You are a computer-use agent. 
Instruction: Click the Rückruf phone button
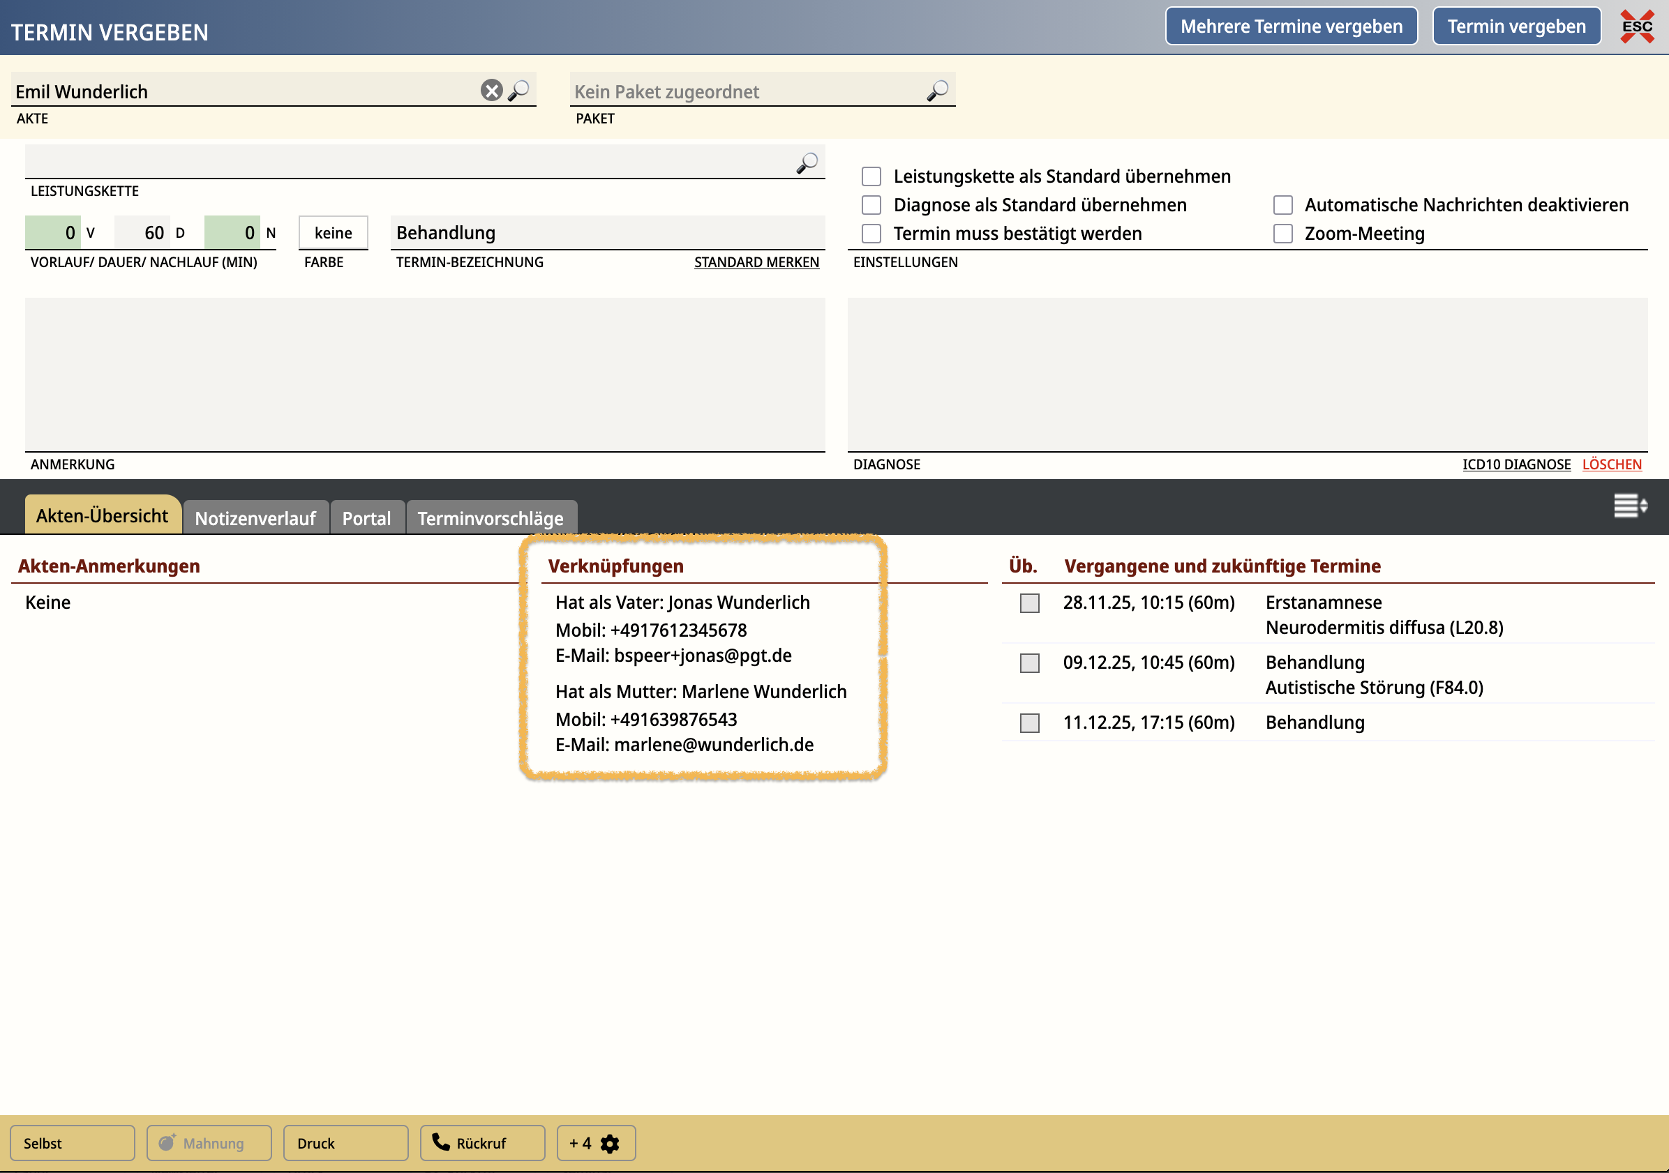(x=482, y=1142)
